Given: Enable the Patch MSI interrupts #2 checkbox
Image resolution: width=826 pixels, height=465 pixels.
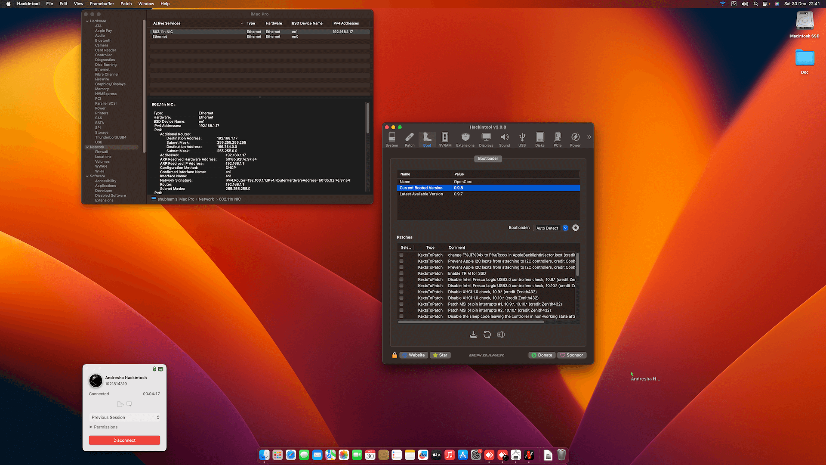Looking at the screenshot, I should (x=401, y=310).
